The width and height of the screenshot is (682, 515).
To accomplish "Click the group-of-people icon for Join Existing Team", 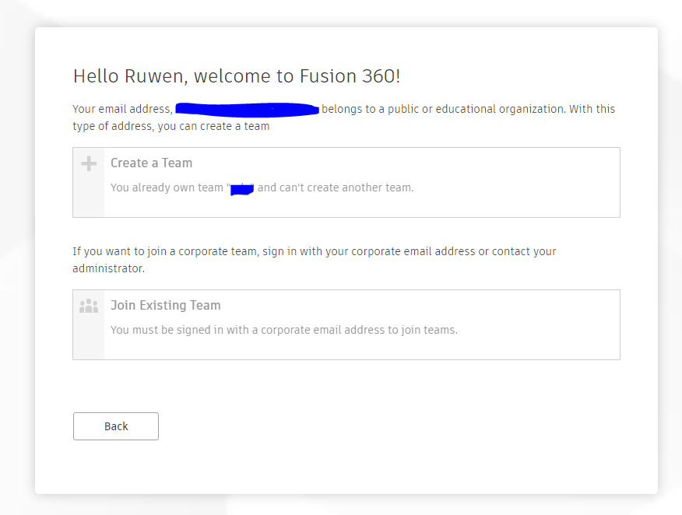I will (88, 305).
